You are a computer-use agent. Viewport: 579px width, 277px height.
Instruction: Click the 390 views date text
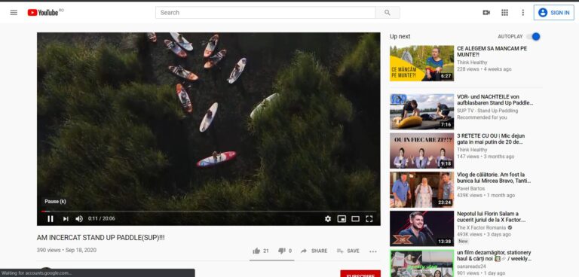click(66, 250)
